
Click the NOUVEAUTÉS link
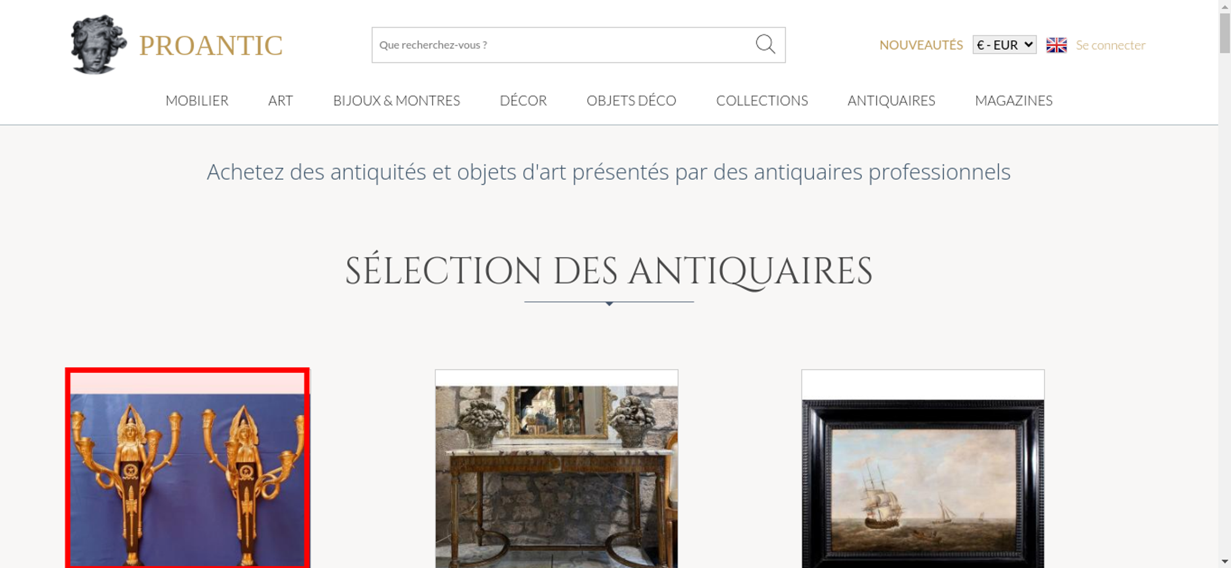(921, 45)
